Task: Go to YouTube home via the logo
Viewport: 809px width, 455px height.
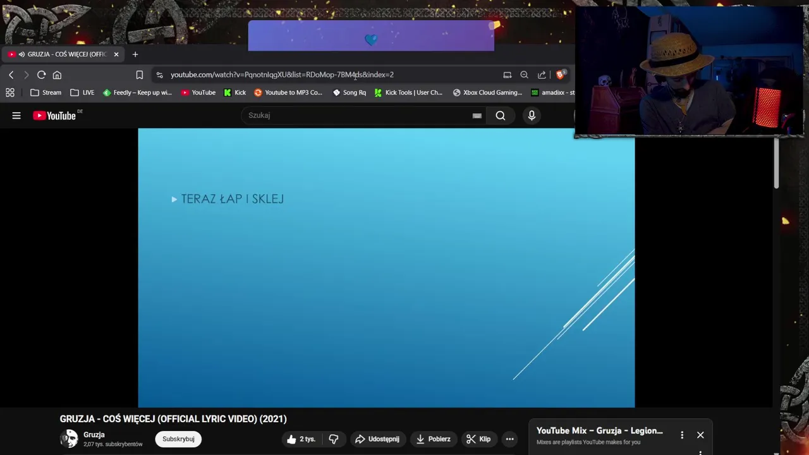Action: click(x=55, y=116)
